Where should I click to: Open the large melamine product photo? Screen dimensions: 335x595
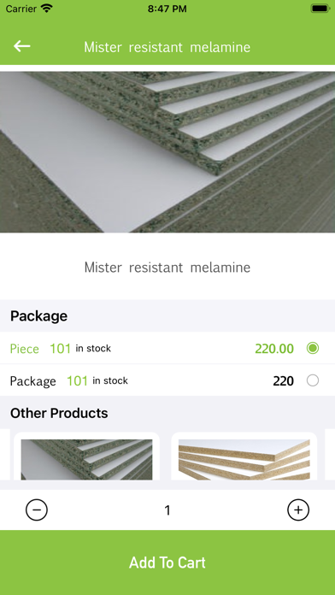(167, 152)
